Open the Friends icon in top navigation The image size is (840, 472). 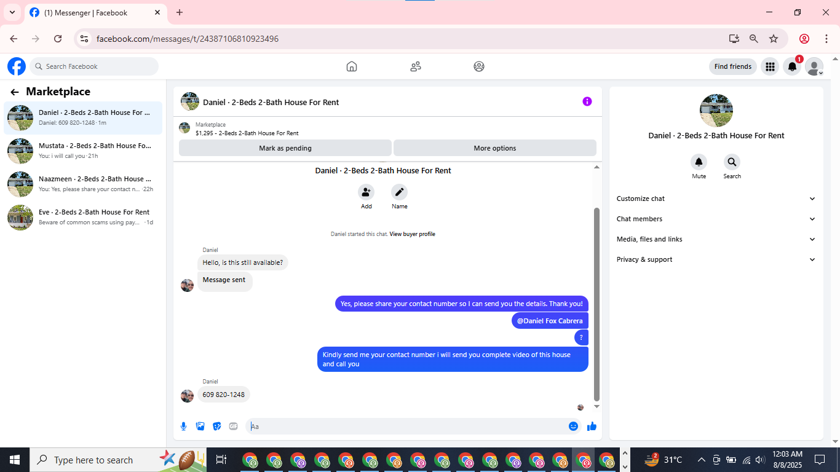[x=416, y=66]
